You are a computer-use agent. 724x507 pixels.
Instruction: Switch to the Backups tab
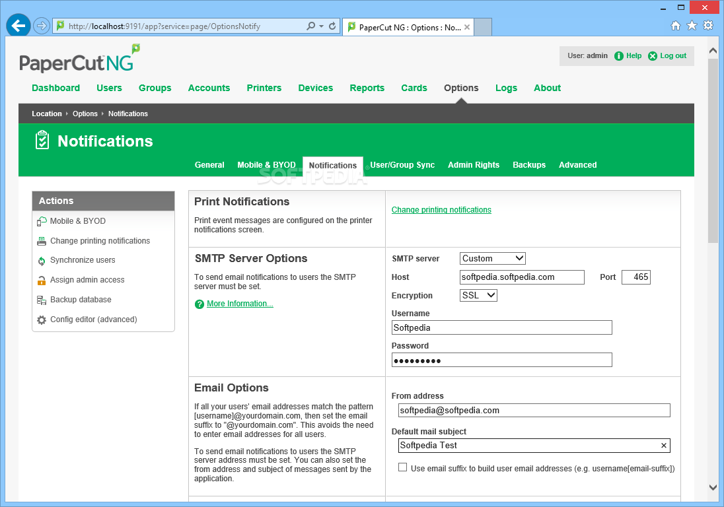click(528, 164)
